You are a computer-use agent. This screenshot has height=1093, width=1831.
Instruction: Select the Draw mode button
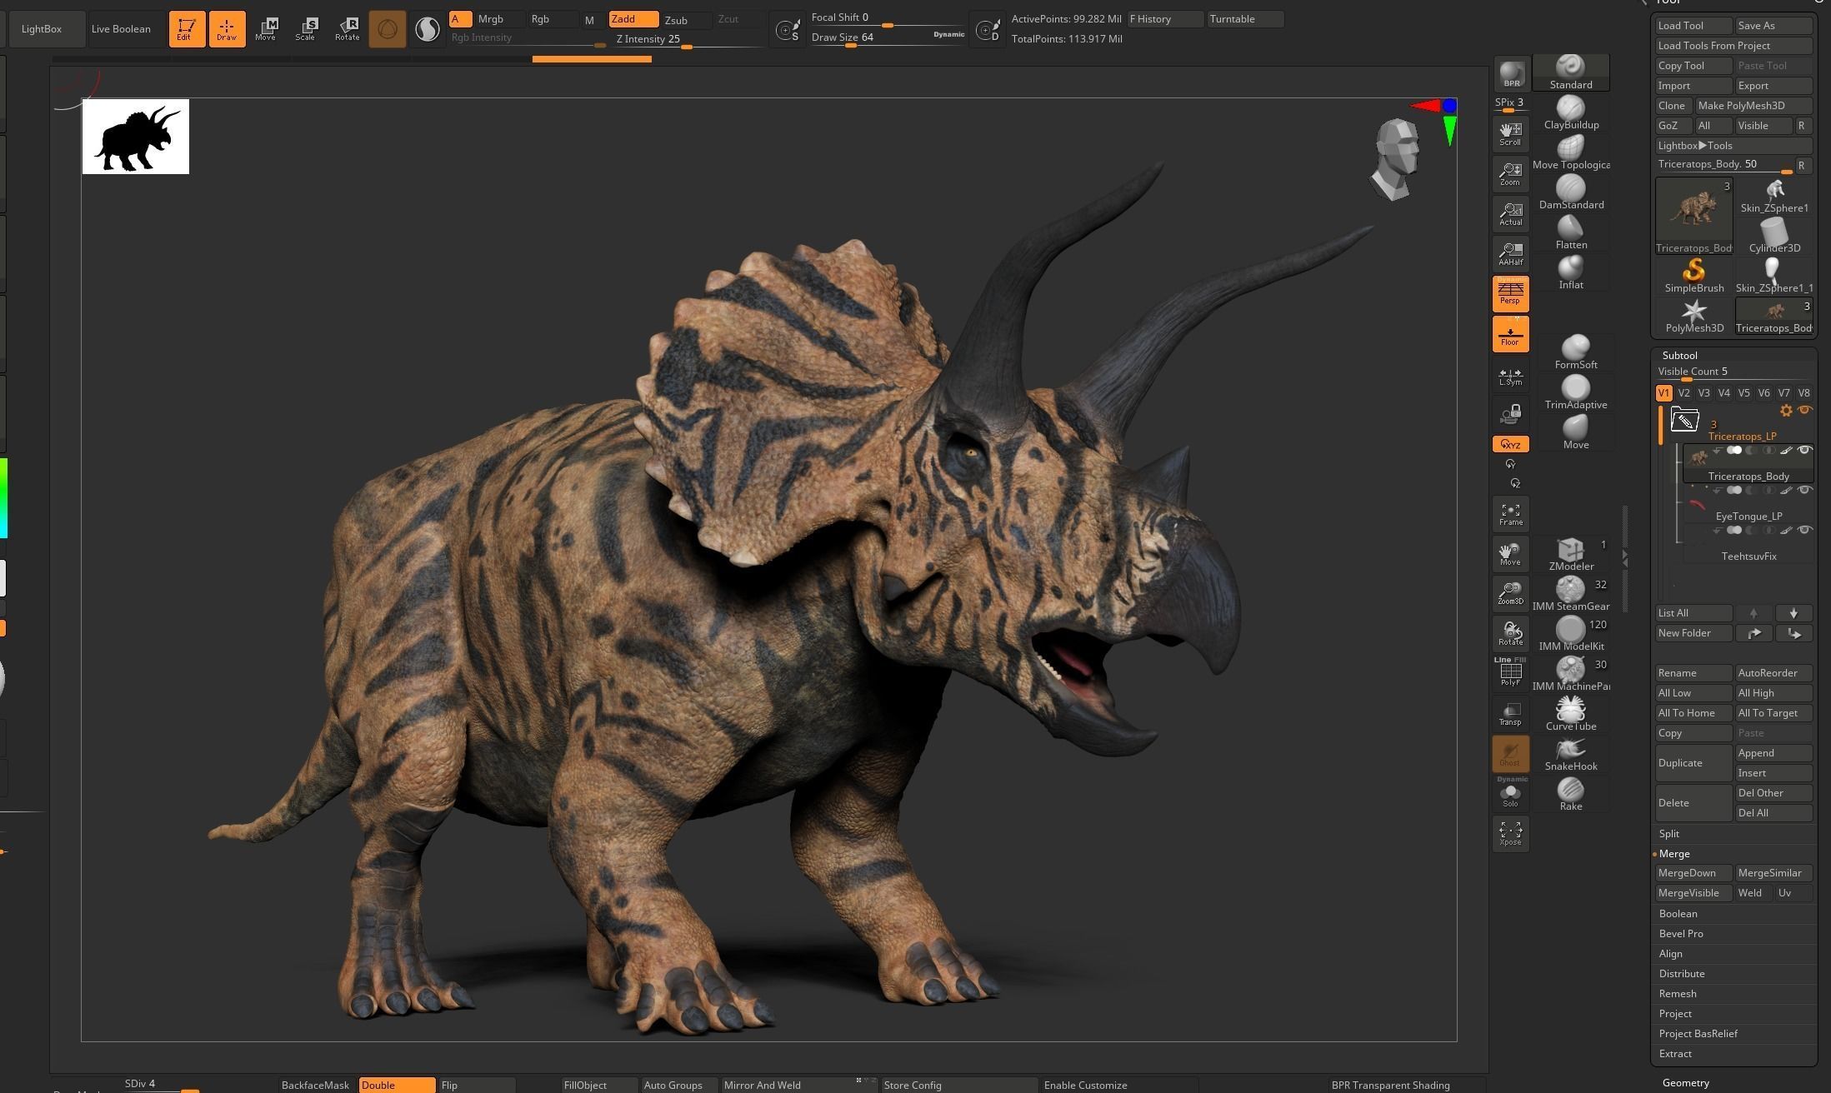(227, 28)
